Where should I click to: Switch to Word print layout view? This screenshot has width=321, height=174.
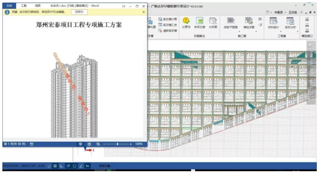pyautogui.click(x=89, y=144)
